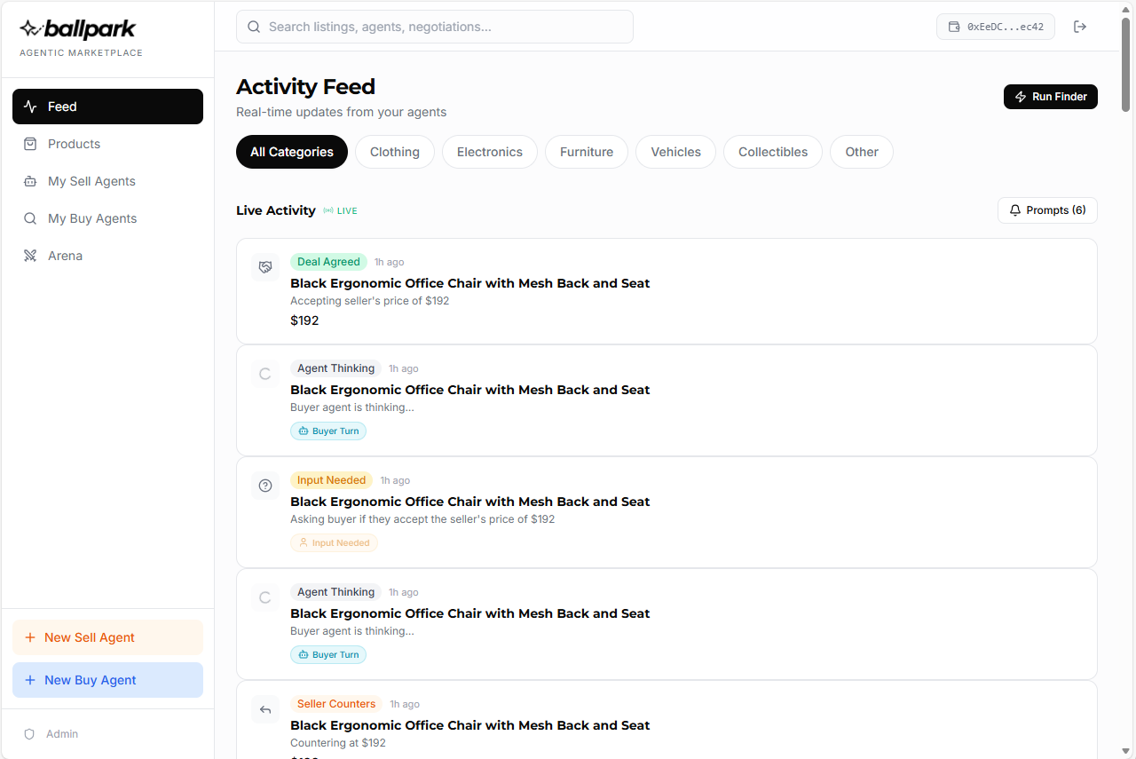Open Prompts (6) notifications

1047,210
